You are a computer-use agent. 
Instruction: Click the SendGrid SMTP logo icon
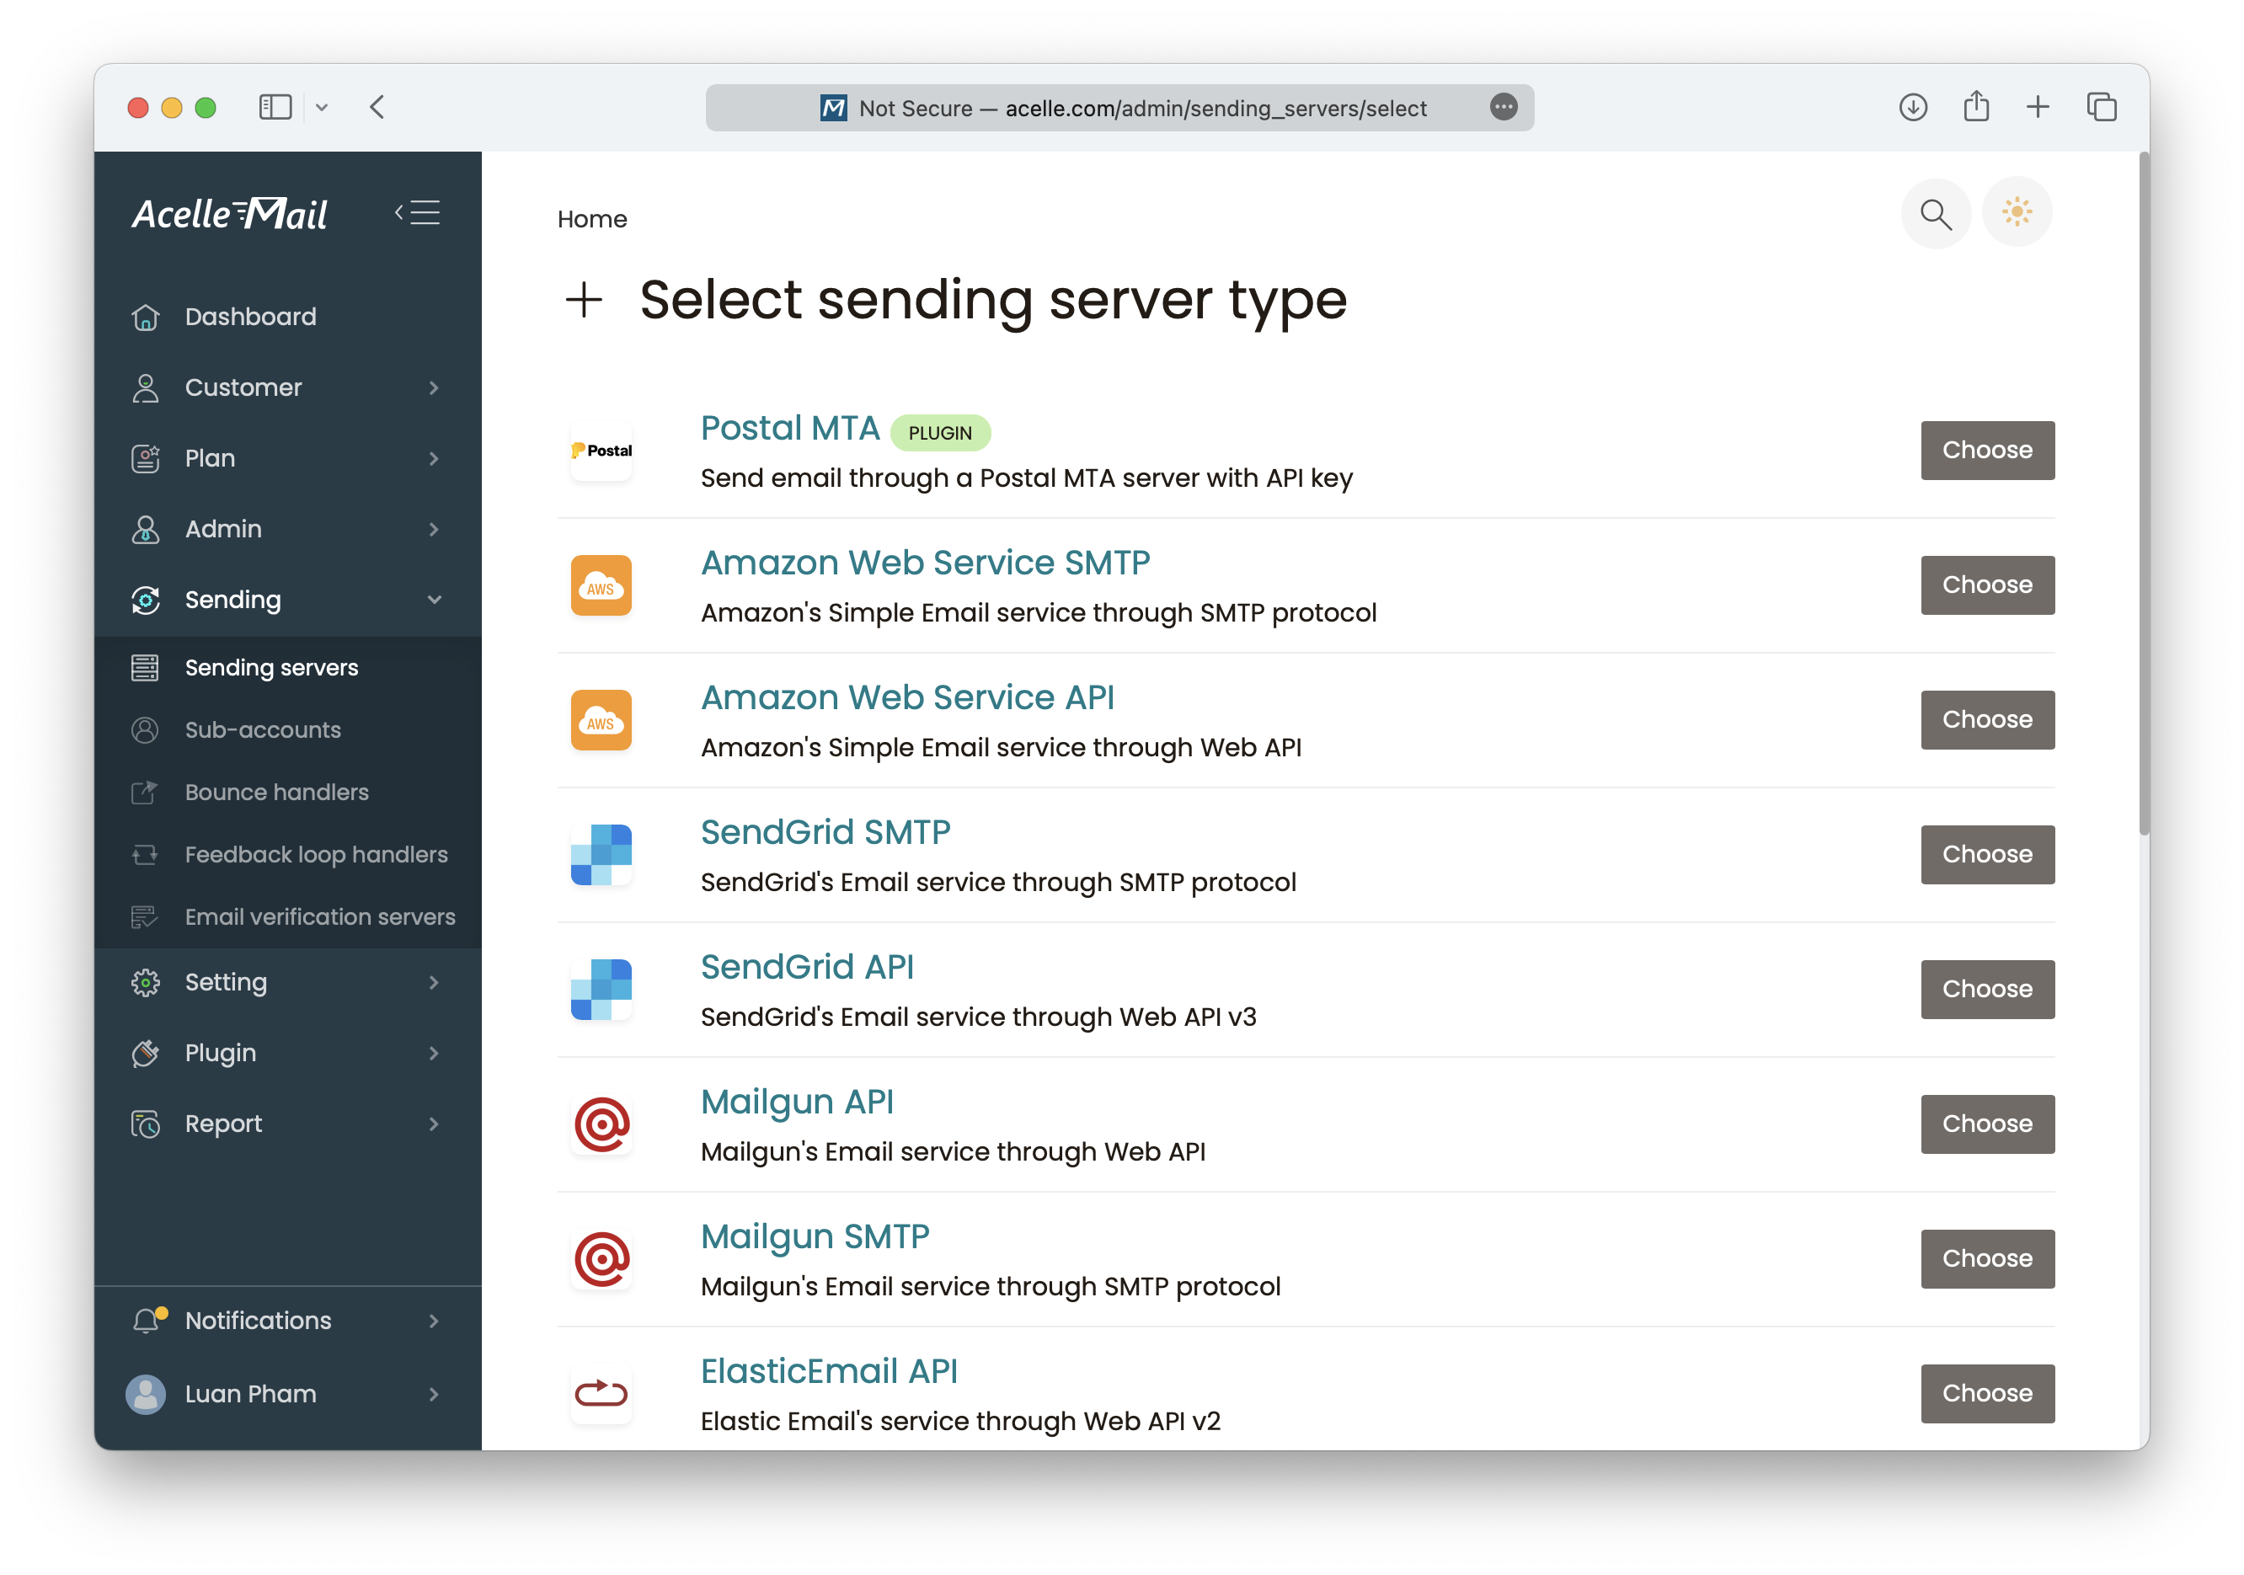(x=601, y=855)
